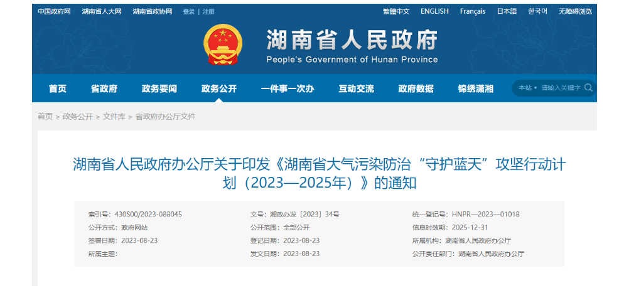Image resolution: width=619 pixels, height=293 pixels.
Task: Select the 互动交流 navigation item
Action: click(356, 88)
